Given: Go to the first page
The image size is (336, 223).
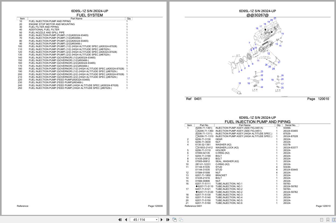Looking at the screenshot, I should (120, 220).
